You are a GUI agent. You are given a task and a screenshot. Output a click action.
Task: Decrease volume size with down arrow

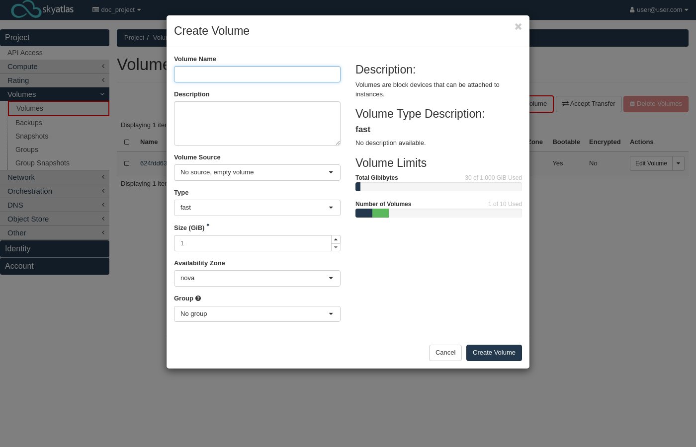[x=336, y=247]
